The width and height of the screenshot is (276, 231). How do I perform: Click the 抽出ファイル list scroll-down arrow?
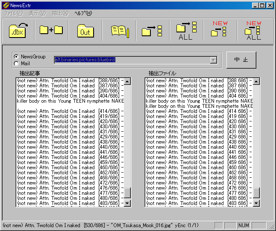coord(256,203)
